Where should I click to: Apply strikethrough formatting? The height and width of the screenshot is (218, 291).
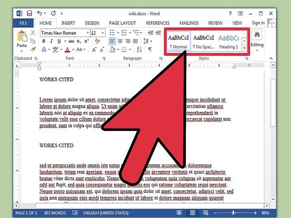pyautogui.click(x=71, y=41)
